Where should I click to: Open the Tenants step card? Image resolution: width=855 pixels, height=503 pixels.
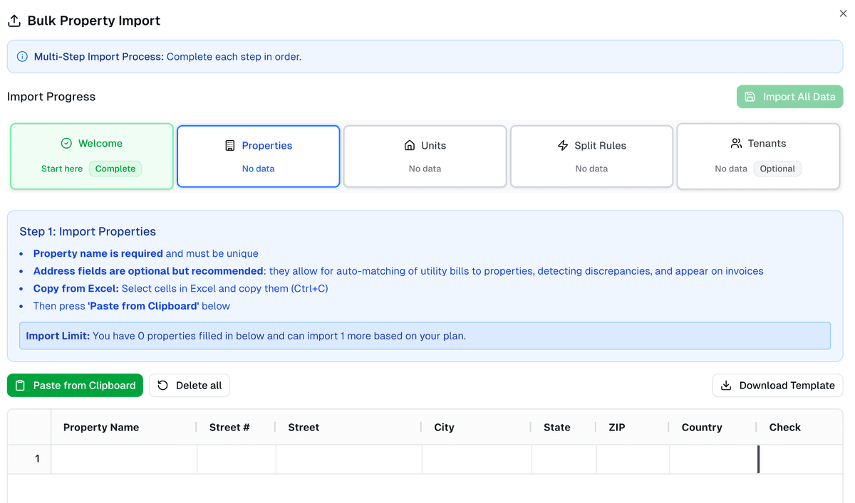tap(758, 156)
